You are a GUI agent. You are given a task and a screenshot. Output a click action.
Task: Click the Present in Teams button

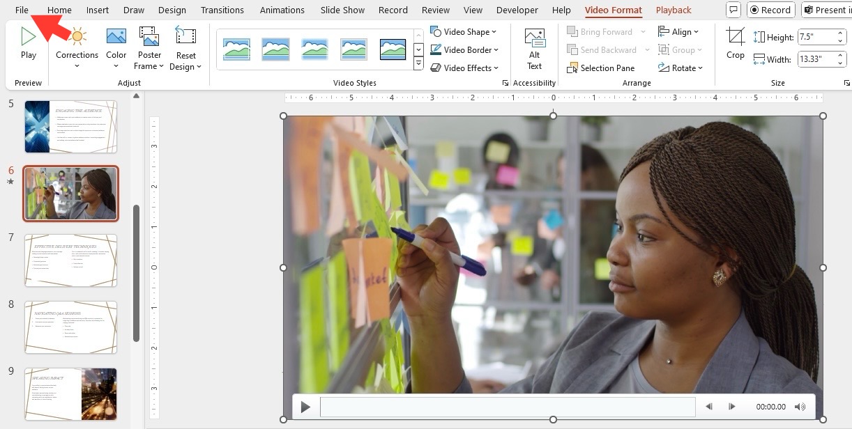coord(826,10)
